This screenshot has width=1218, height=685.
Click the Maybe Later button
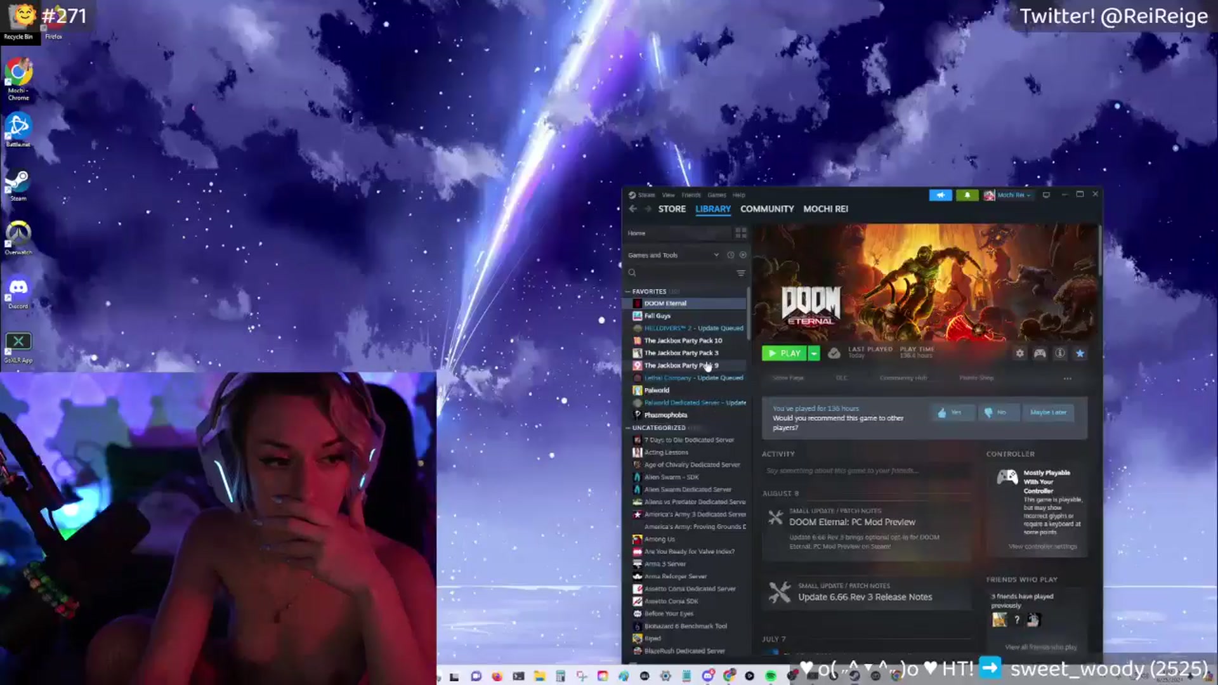[x=1048, y=412]
